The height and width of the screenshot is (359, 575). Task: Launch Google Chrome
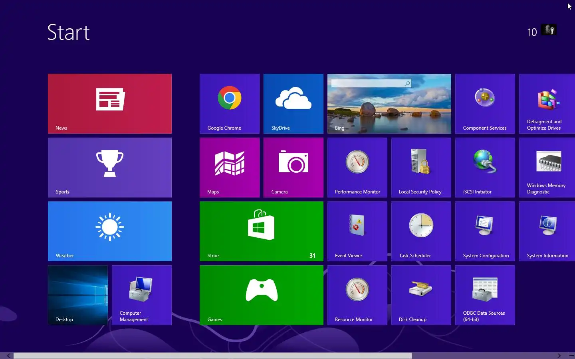(x=230, y=104)
